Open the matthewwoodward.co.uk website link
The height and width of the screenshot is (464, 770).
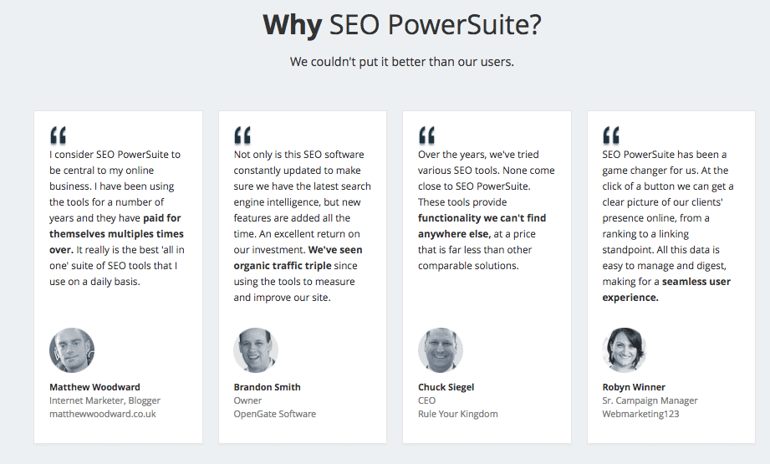(103, 414)
